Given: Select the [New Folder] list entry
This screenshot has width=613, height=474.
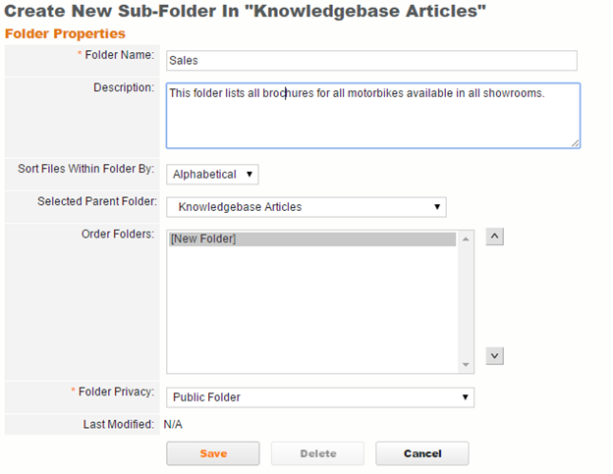Looking at the screenshot, I should tap(311, 239).
